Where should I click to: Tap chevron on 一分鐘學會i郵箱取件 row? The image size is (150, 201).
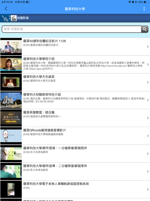pos(148,154)
